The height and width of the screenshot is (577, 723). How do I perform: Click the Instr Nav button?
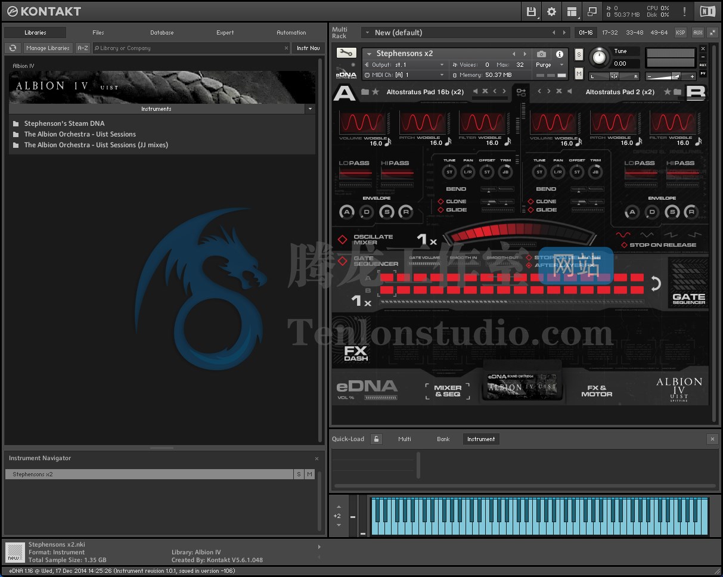[308, 48]
